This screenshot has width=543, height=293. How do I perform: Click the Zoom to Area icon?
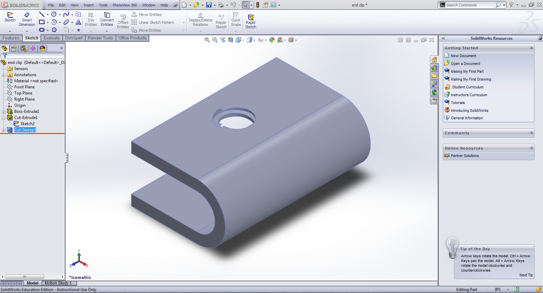[215, 40]
